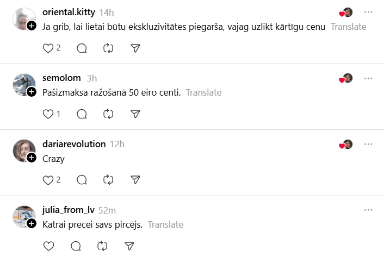
Task: Translate semolom's comment about 50 eiro centi
Action: (203, 92)
